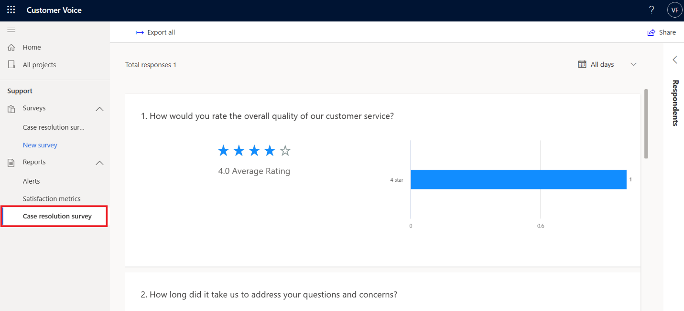684x311 pixels.
Task: Expand the Respondents panel arrow
Action: pos(675,60)
